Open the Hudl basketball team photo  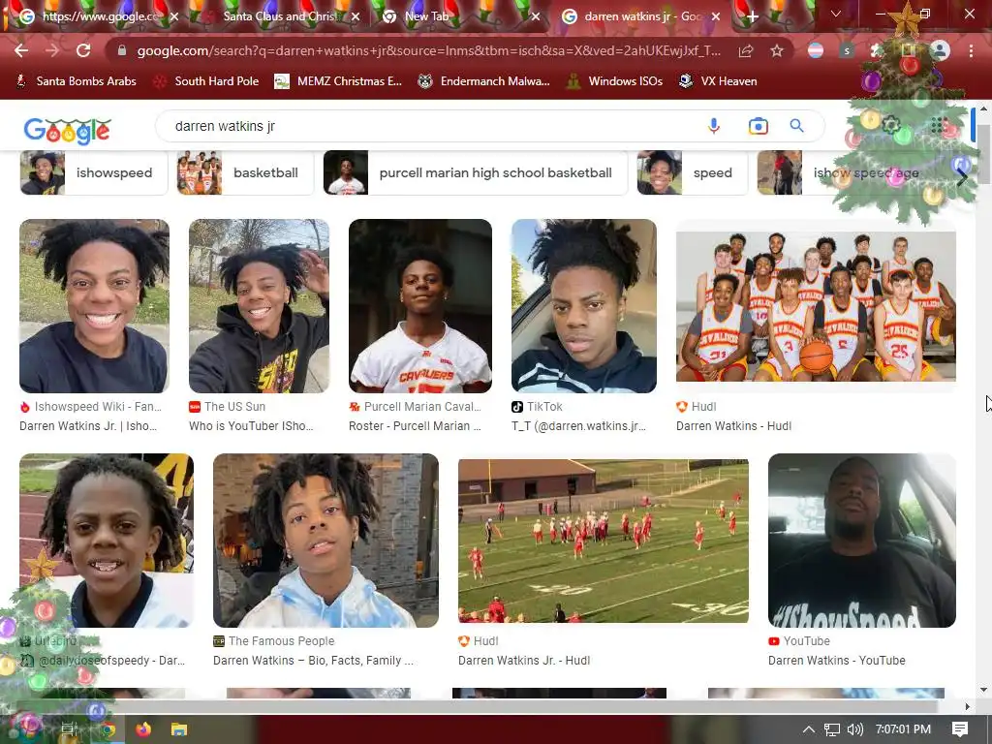tap(816, 306)
